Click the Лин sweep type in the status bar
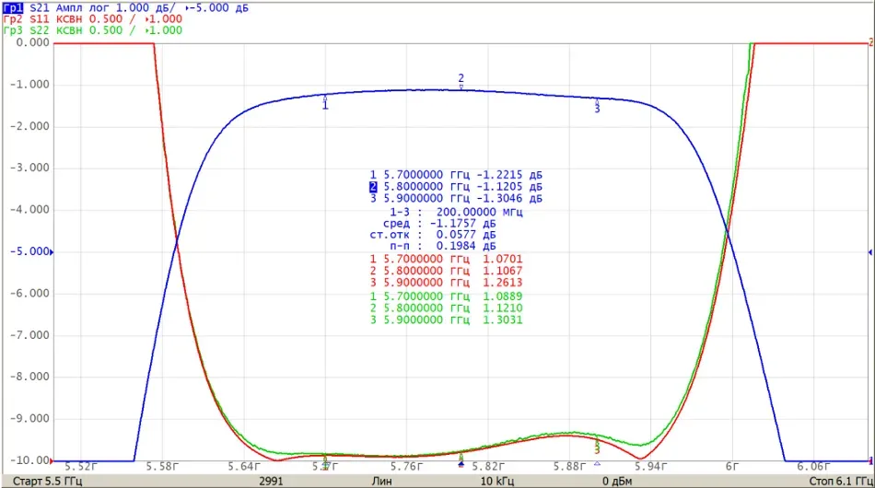 (381, 482)
